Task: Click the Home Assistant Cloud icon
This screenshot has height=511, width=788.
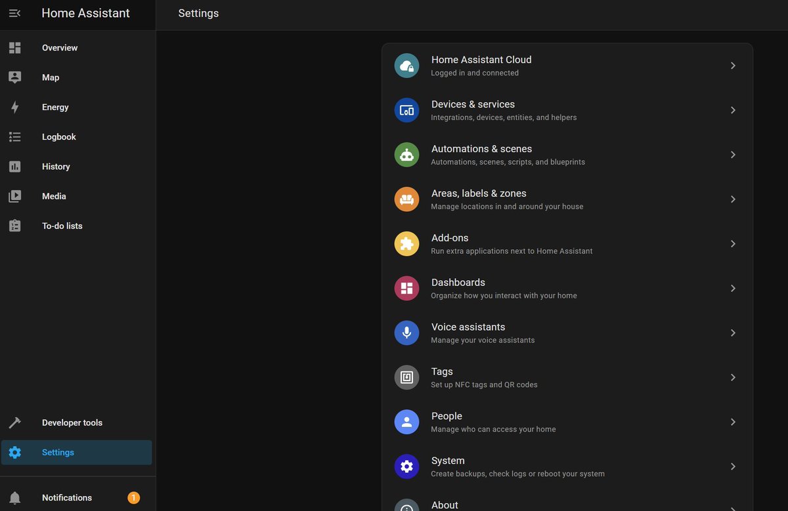Action: tap(406, 66)
